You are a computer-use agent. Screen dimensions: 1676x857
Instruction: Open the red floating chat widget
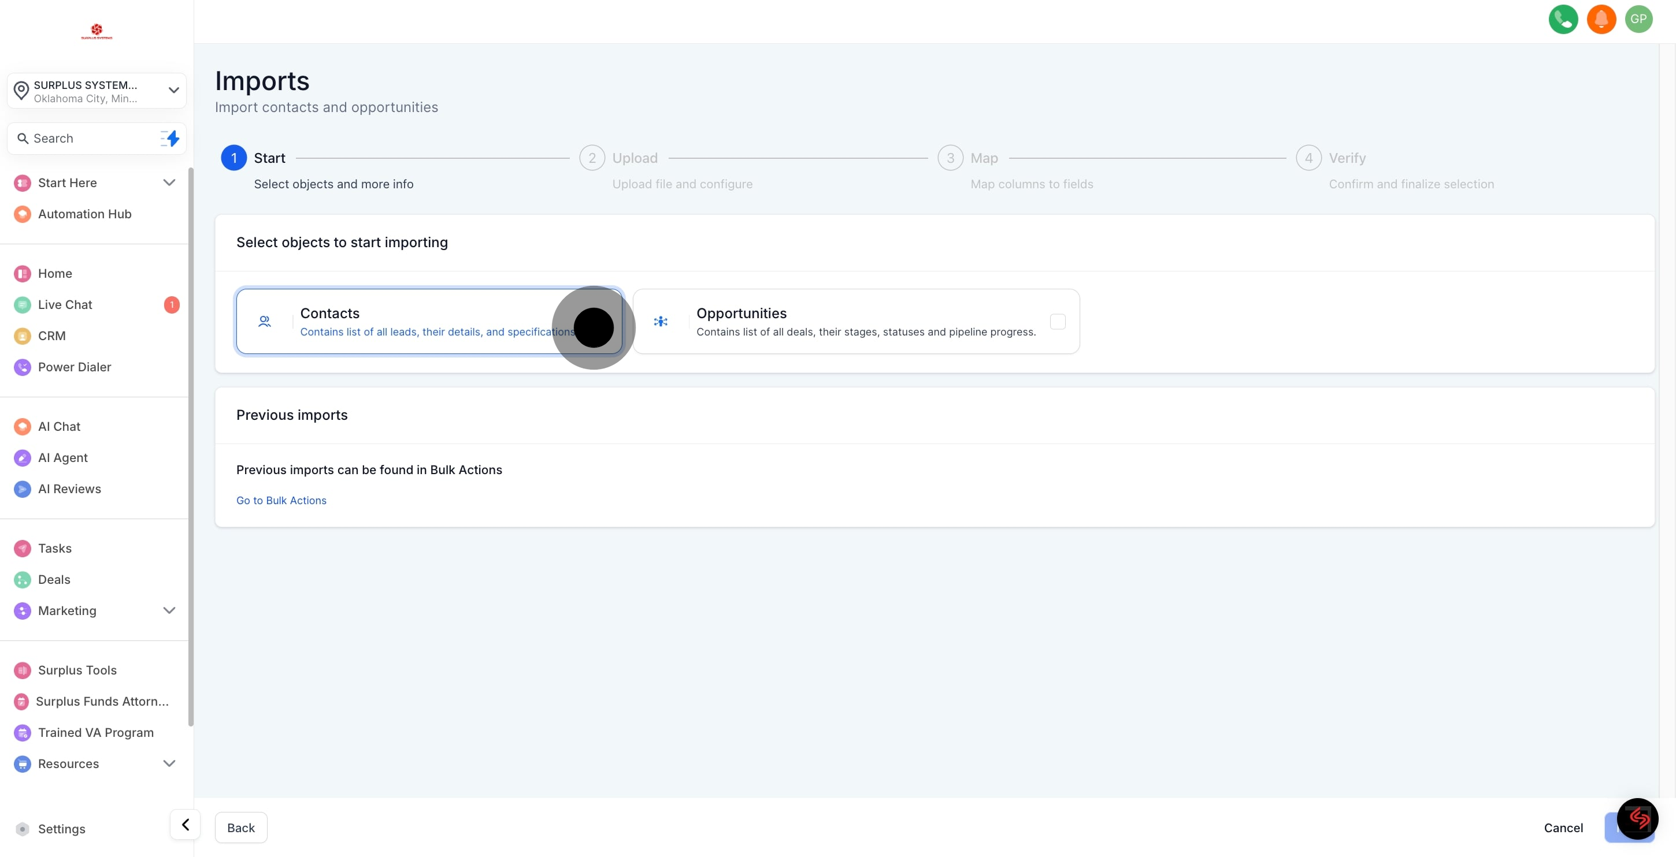click(1637, 819)
